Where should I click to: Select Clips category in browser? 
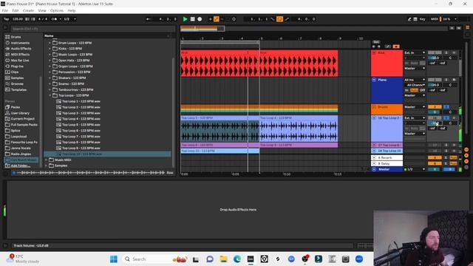(15, 72)
